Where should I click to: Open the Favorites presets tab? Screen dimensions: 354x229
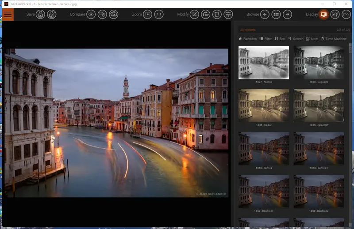(x=248, y=39)
